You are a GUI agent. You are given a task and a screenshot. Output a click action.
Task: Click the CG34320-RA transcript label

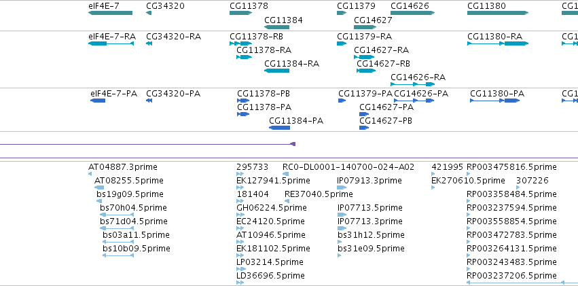(x=174, y=37)
